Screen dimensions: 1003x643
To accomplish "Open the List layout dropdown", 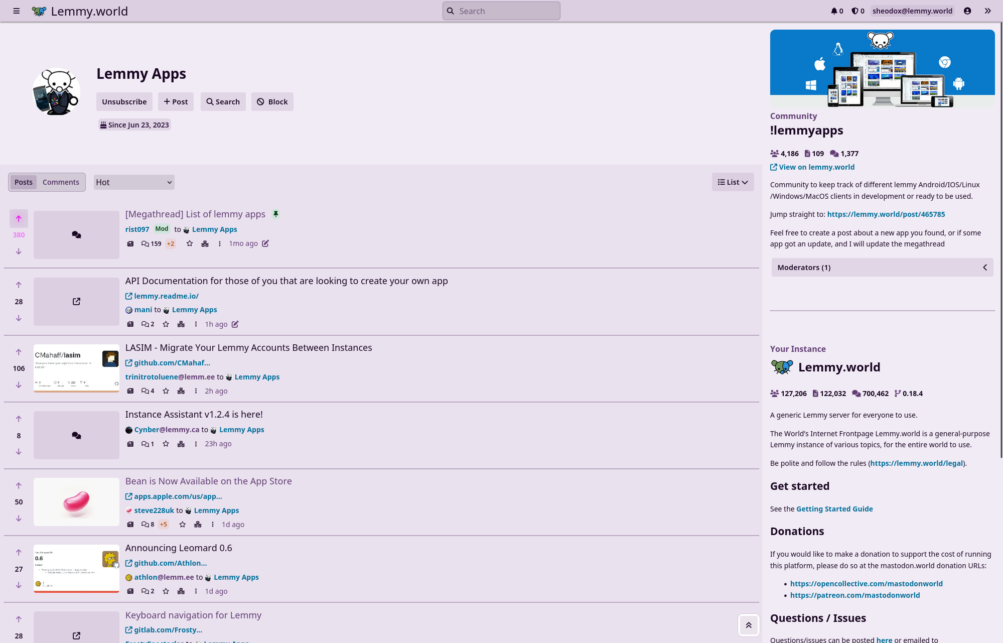I will pos(733,182).
